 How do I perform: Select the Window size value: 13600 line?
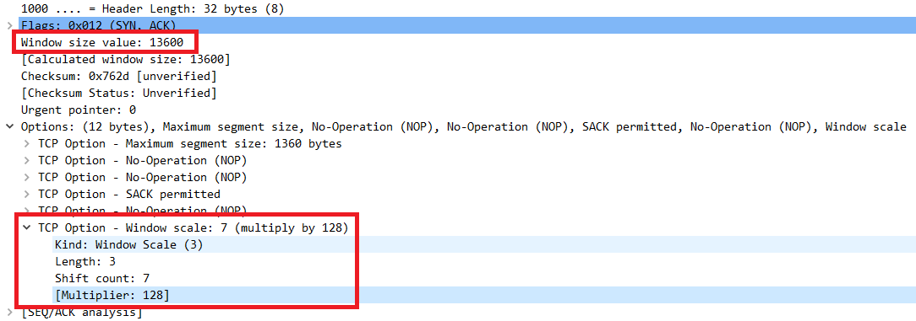pos(102,42)
